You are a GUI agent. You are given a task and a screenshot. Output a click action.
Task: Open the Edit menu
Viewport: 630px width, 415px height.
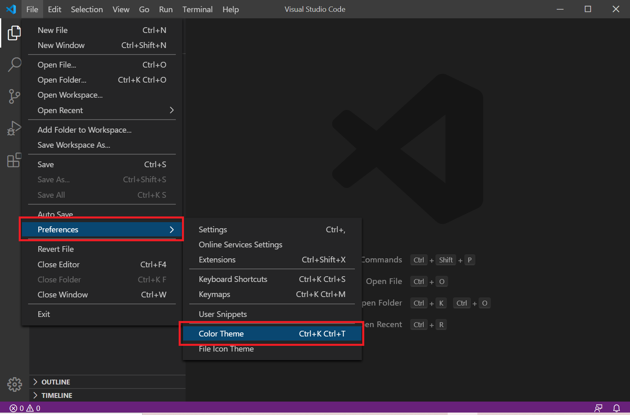point(55,9)
